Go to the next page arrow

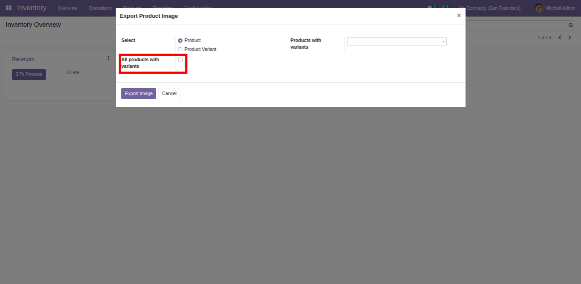click(570, 38)
